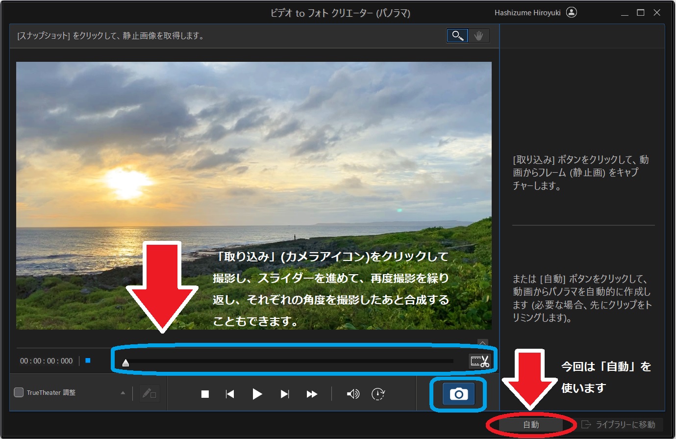
Task: Advance to the next frame
Action: pyautogui.click(x=284, y=394)
